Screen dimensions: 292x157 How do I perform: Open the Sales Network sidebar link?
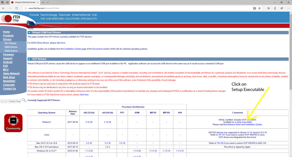click(x=11, y=73)
